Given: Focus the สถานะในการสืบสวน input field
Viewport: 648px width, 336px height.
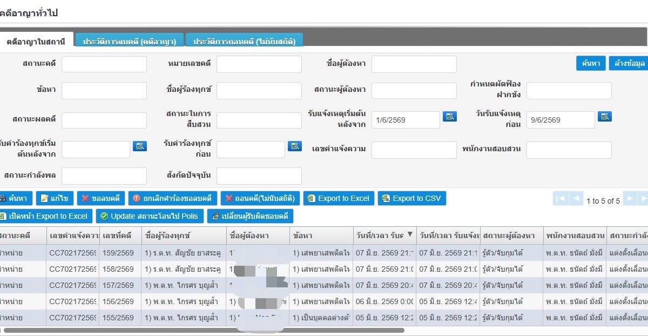Looking at the screenshot, I should (x=259, y=120).
